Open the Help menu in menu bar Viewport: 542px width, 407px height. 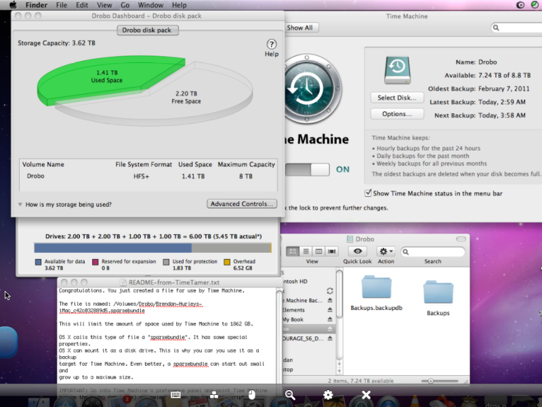tap(179, 5)
